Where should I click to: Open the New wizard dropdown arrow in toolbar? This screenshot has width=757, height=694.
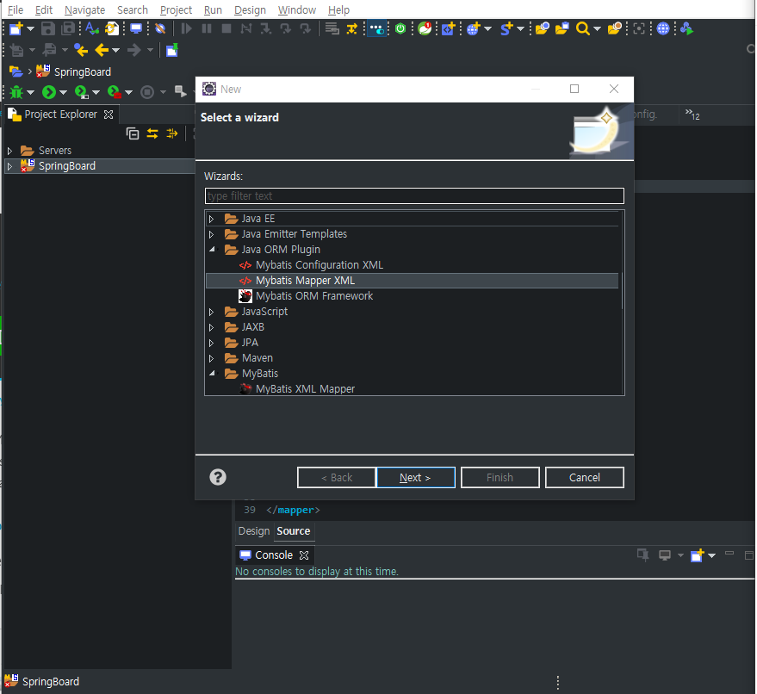[30, 29]
